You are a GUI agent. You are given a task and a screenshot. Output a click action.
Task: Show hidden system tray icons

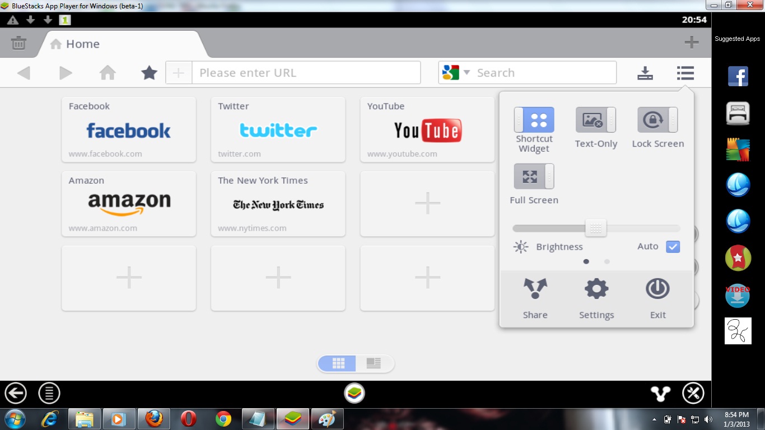point(654,419)
